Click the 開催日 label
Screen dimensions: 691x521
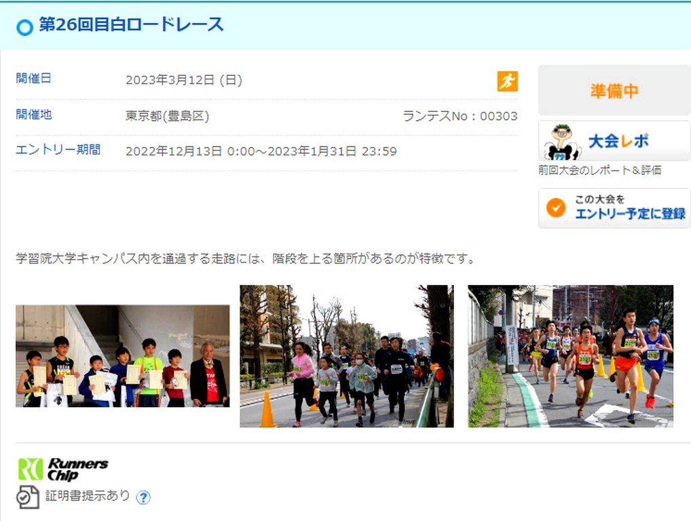pos(33,79)
